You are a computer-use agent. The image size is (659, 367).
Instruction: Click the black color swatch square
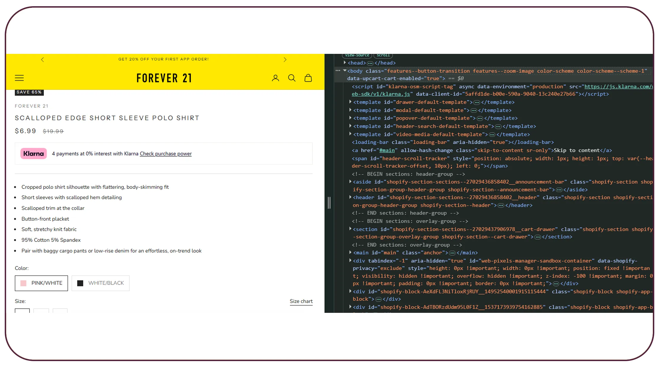(x=80, y=283)
